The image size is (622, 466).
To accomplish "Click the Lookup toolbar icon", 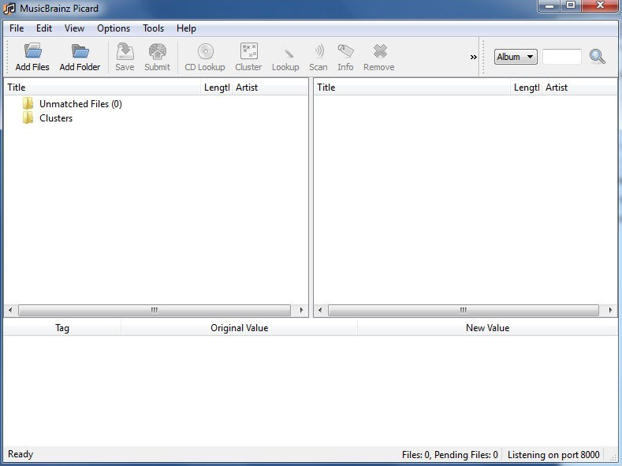I will [288, 52].
